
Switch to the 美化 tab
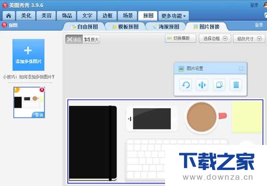(26, 16)
